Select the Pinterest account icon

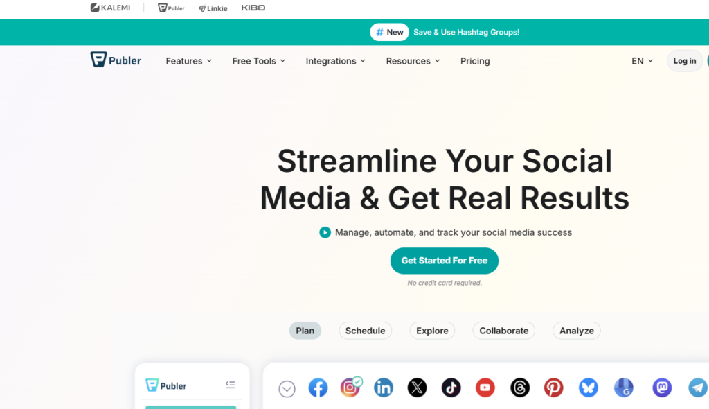[553, 388]
